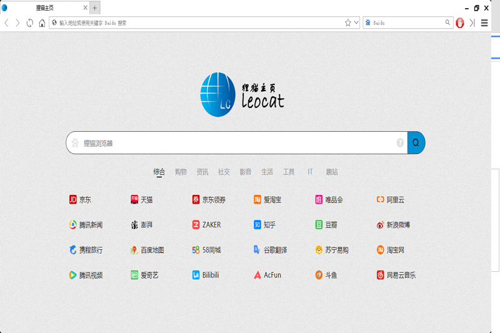This screenshot has height=333, width=500.
Task: Click the help question mark in search box
Action: 400,143
